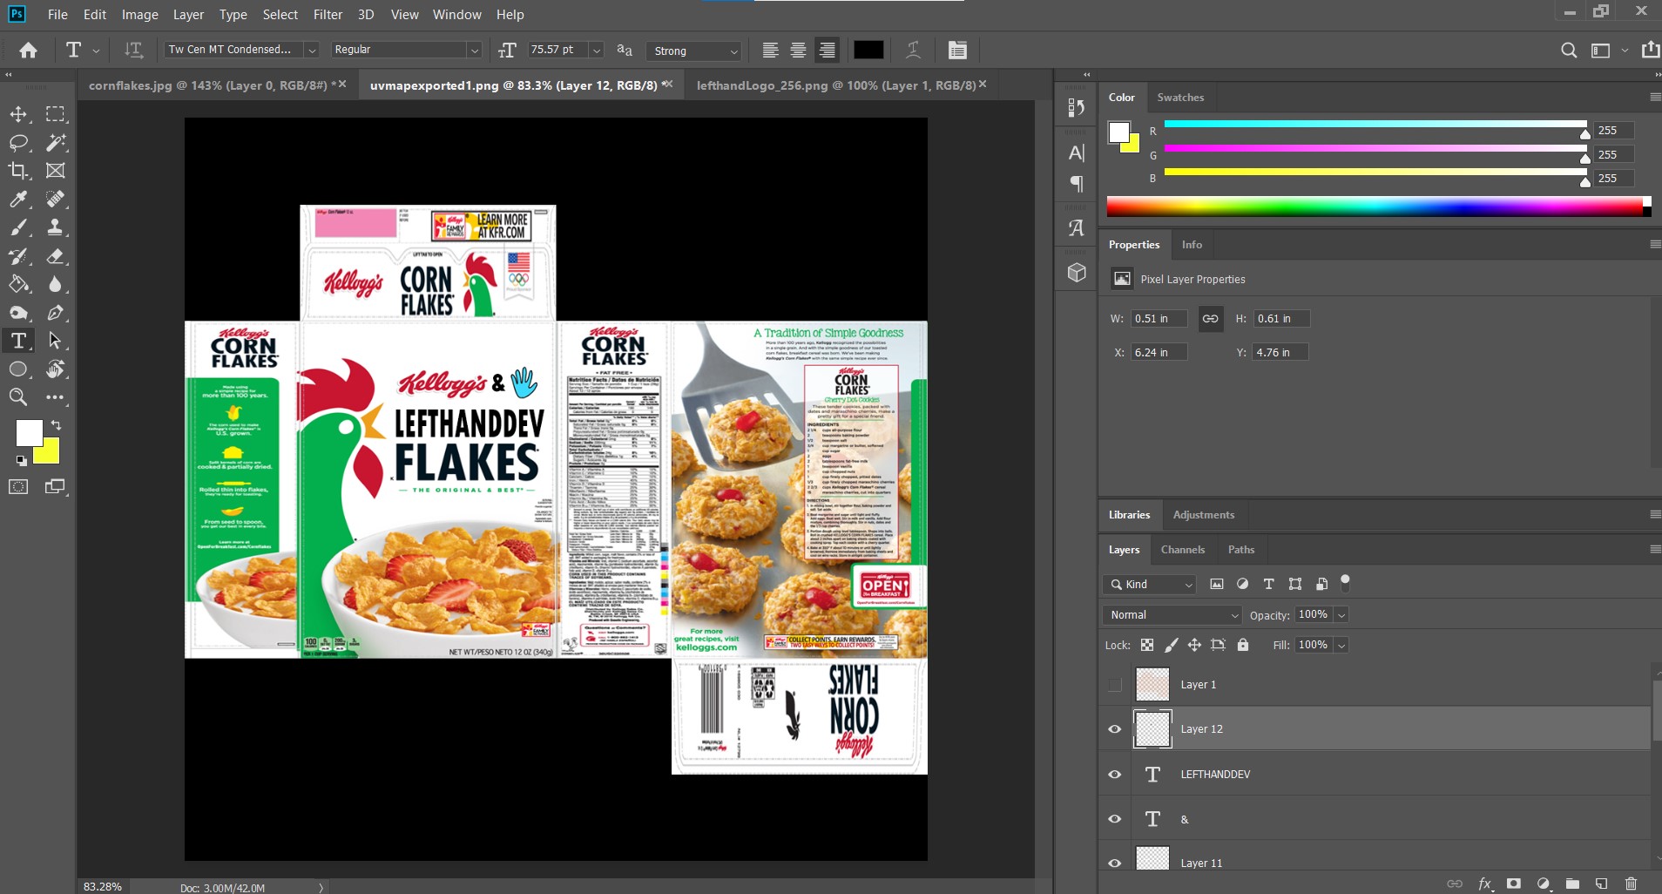Open the Window menu
The width and height of the screenshot is (1662, 894).
[457, 15]
